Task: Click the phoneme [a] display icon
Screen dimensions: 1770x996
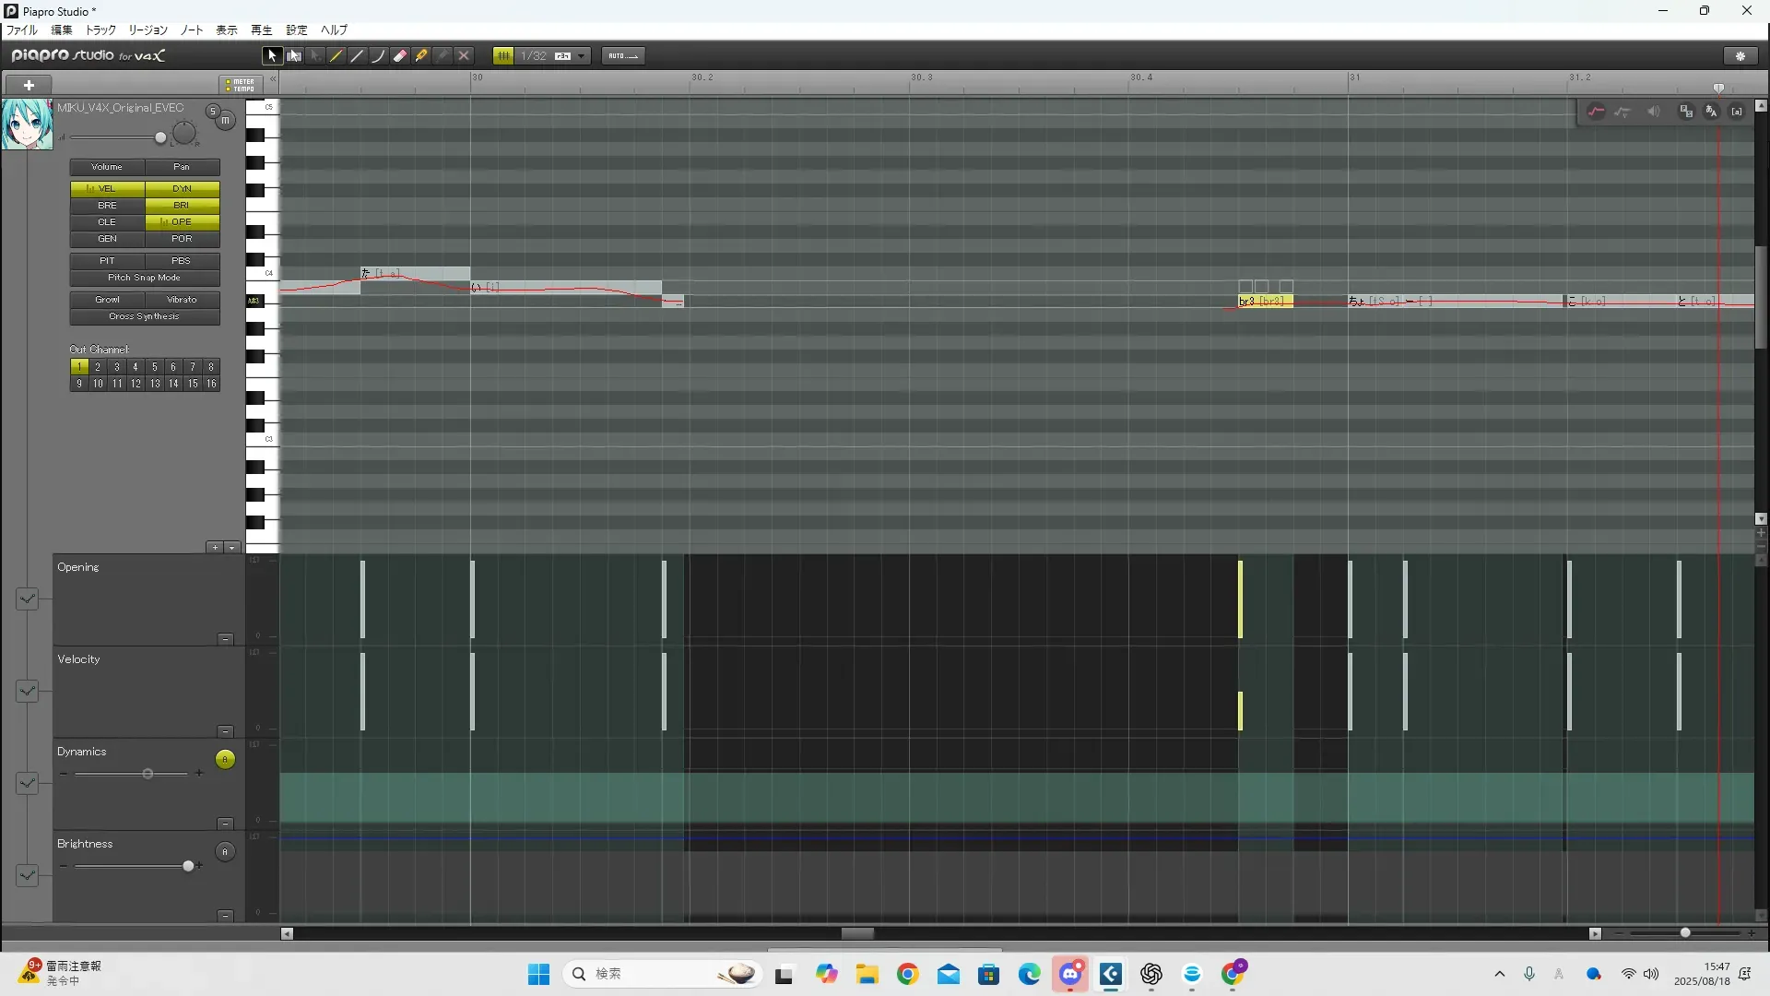Action: click(x=1737, y=112)
